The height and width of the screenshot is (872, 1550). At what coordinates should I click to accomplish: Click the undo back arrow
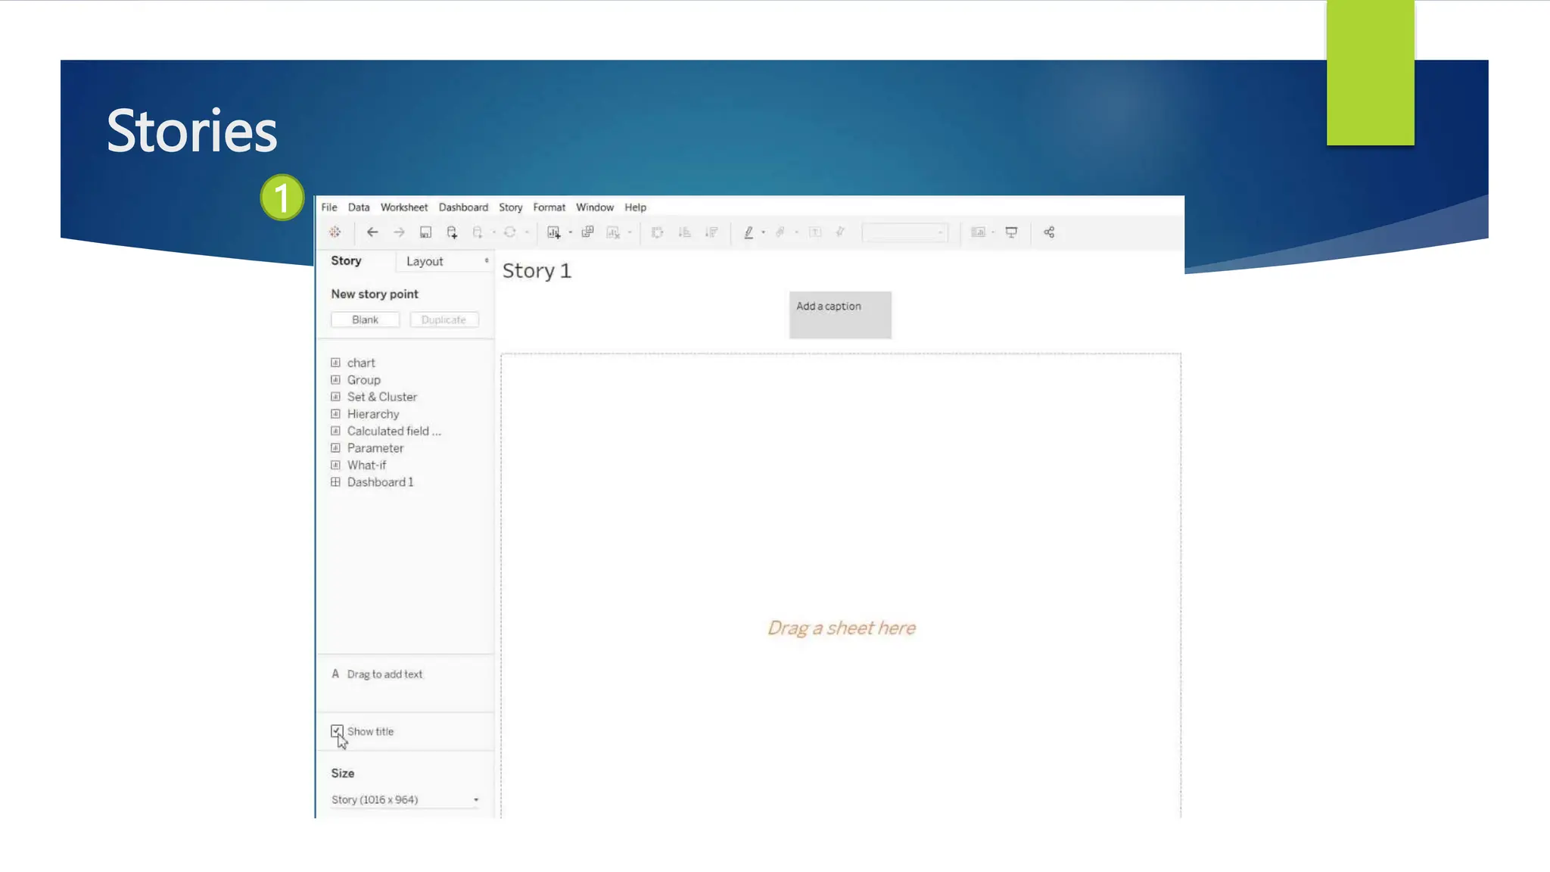tap(372, 232)
